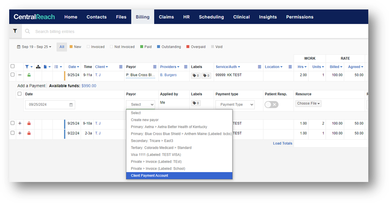Click the hierarchy tree icon in table header

click(38, 67)
